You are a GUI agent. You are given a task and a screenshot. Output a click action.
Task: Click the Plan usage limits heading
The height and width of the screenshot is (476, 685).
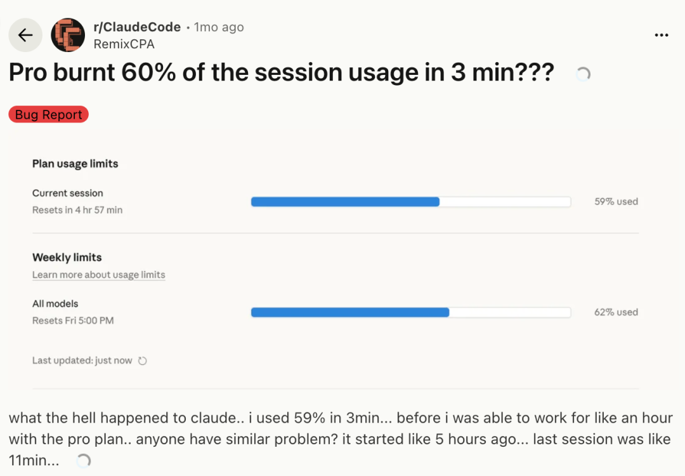pos(75,164)
